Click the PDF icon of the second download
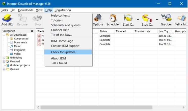Image resolution: width=188 pixels, height=111 pixels. (x=39, y=40)
